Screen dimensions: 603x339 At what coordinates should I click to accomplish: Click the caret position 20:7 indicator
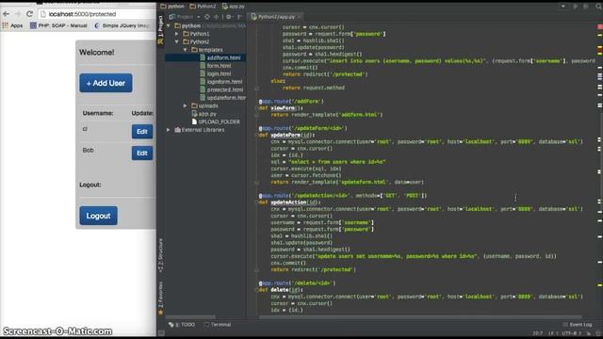click(538, 333)
